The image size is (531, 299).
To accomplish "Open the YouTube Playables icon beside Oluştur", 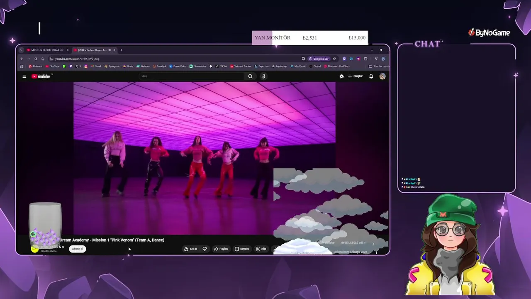I will 341,76.
